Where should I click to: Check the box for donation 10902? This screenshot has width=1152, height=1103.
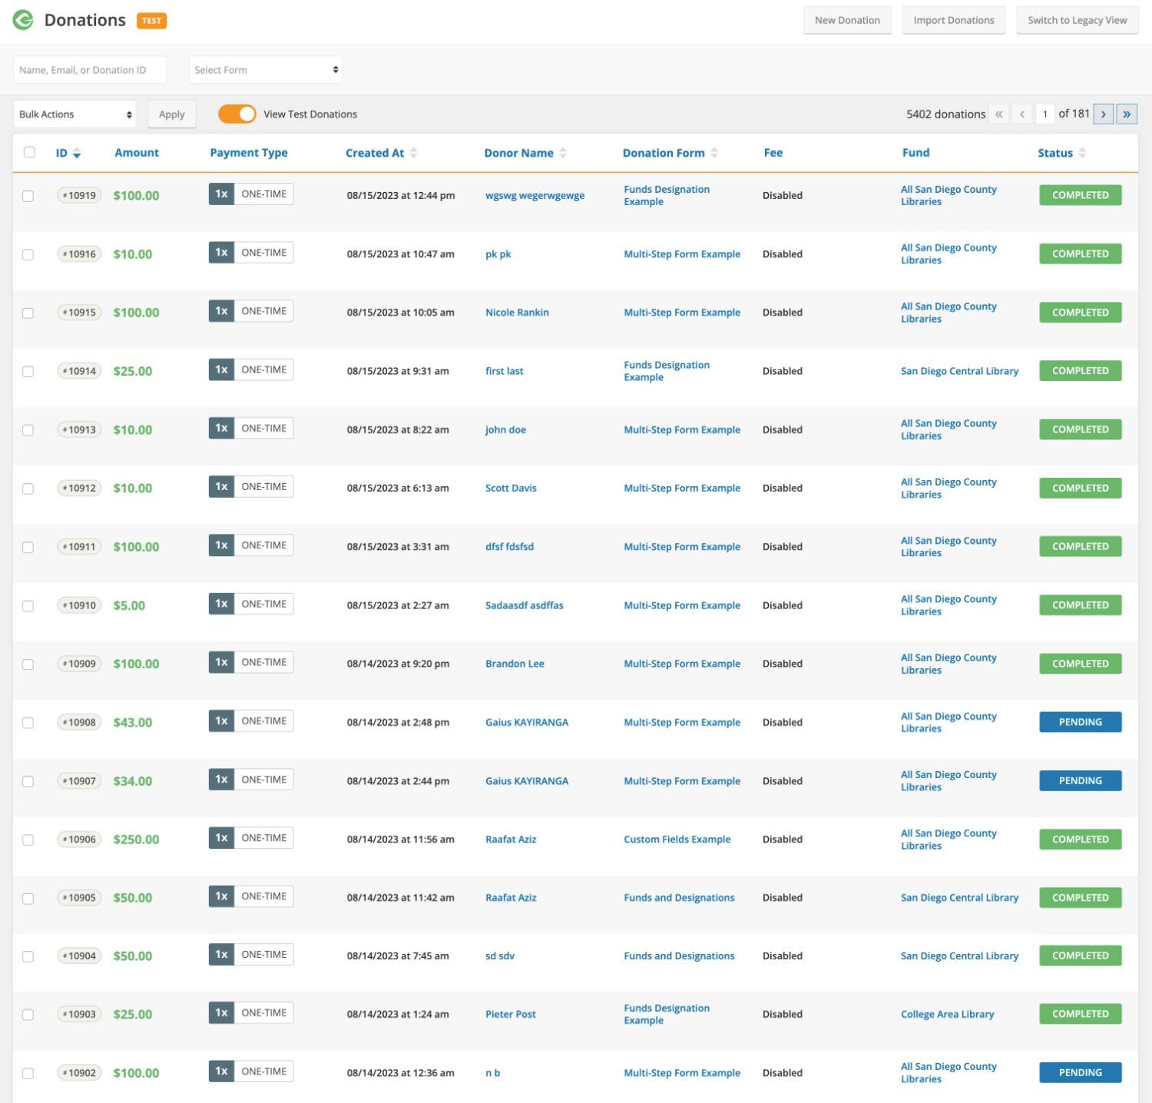pyautogui.click(x=28, y=1073)
